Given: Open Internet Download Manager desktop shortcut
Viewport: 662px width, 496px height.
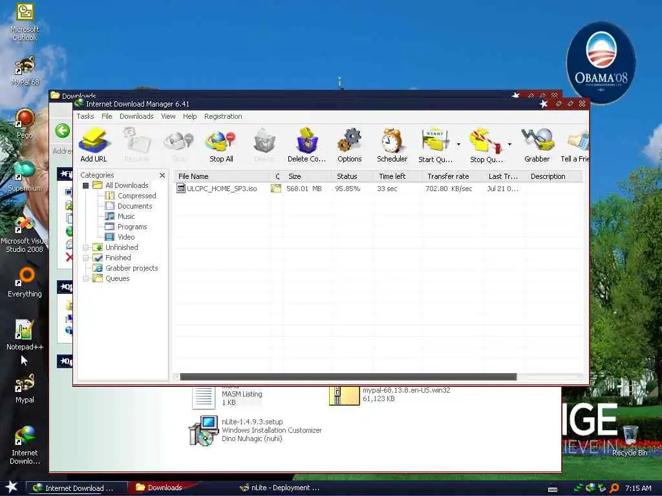Looking at the screenshot, I should [x=25, y=446].
